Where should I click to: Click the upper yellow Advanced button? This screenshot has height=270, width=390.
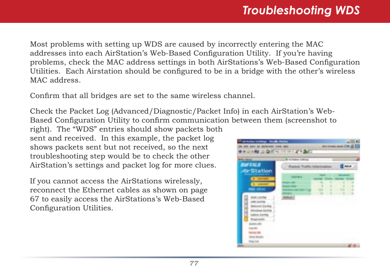(263, 179)
